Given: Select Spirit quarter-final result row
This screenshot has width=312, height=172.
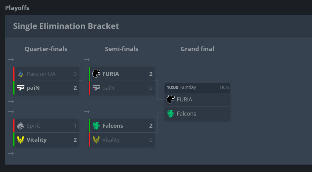Looking at the screenshot, I should (46, 126).
